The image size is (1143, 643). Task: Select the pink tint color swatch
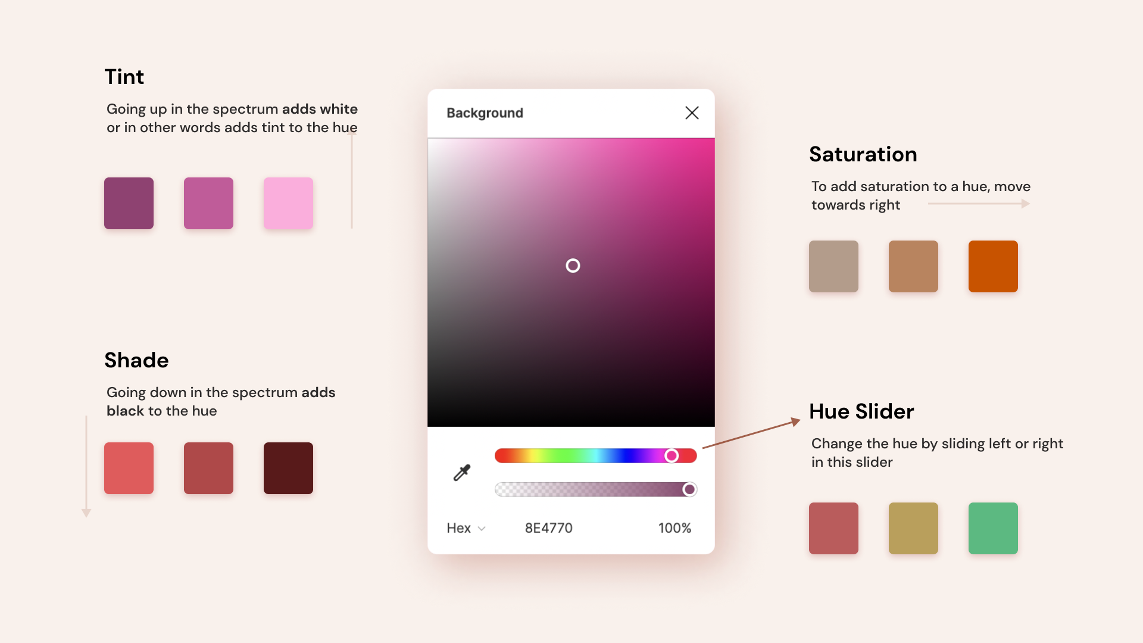coord(288,204)
